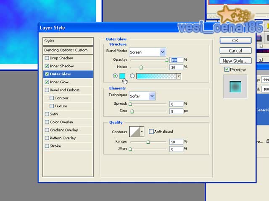Click the OK button
Viewport: 269px width, 201px height.
(x=235, y=41)
